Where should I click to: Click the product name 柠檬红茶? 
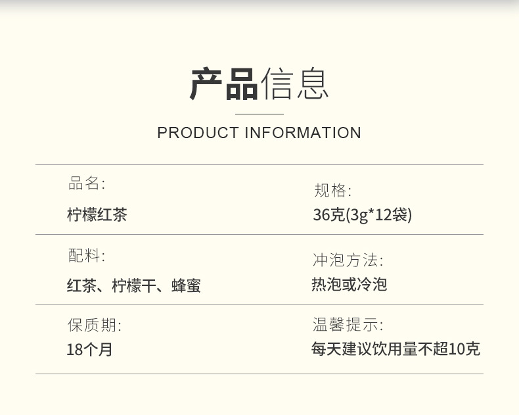pos(97,215)
